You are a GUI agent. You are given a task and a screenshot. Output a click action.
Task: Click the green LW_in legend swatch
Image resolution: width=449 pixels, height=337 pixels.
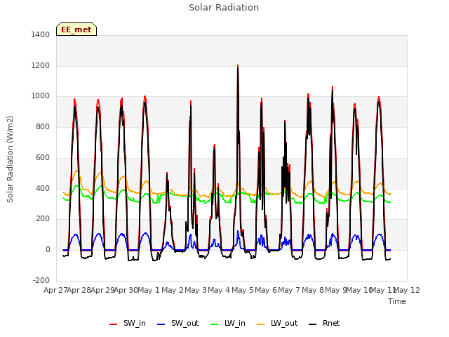(215, 324)
